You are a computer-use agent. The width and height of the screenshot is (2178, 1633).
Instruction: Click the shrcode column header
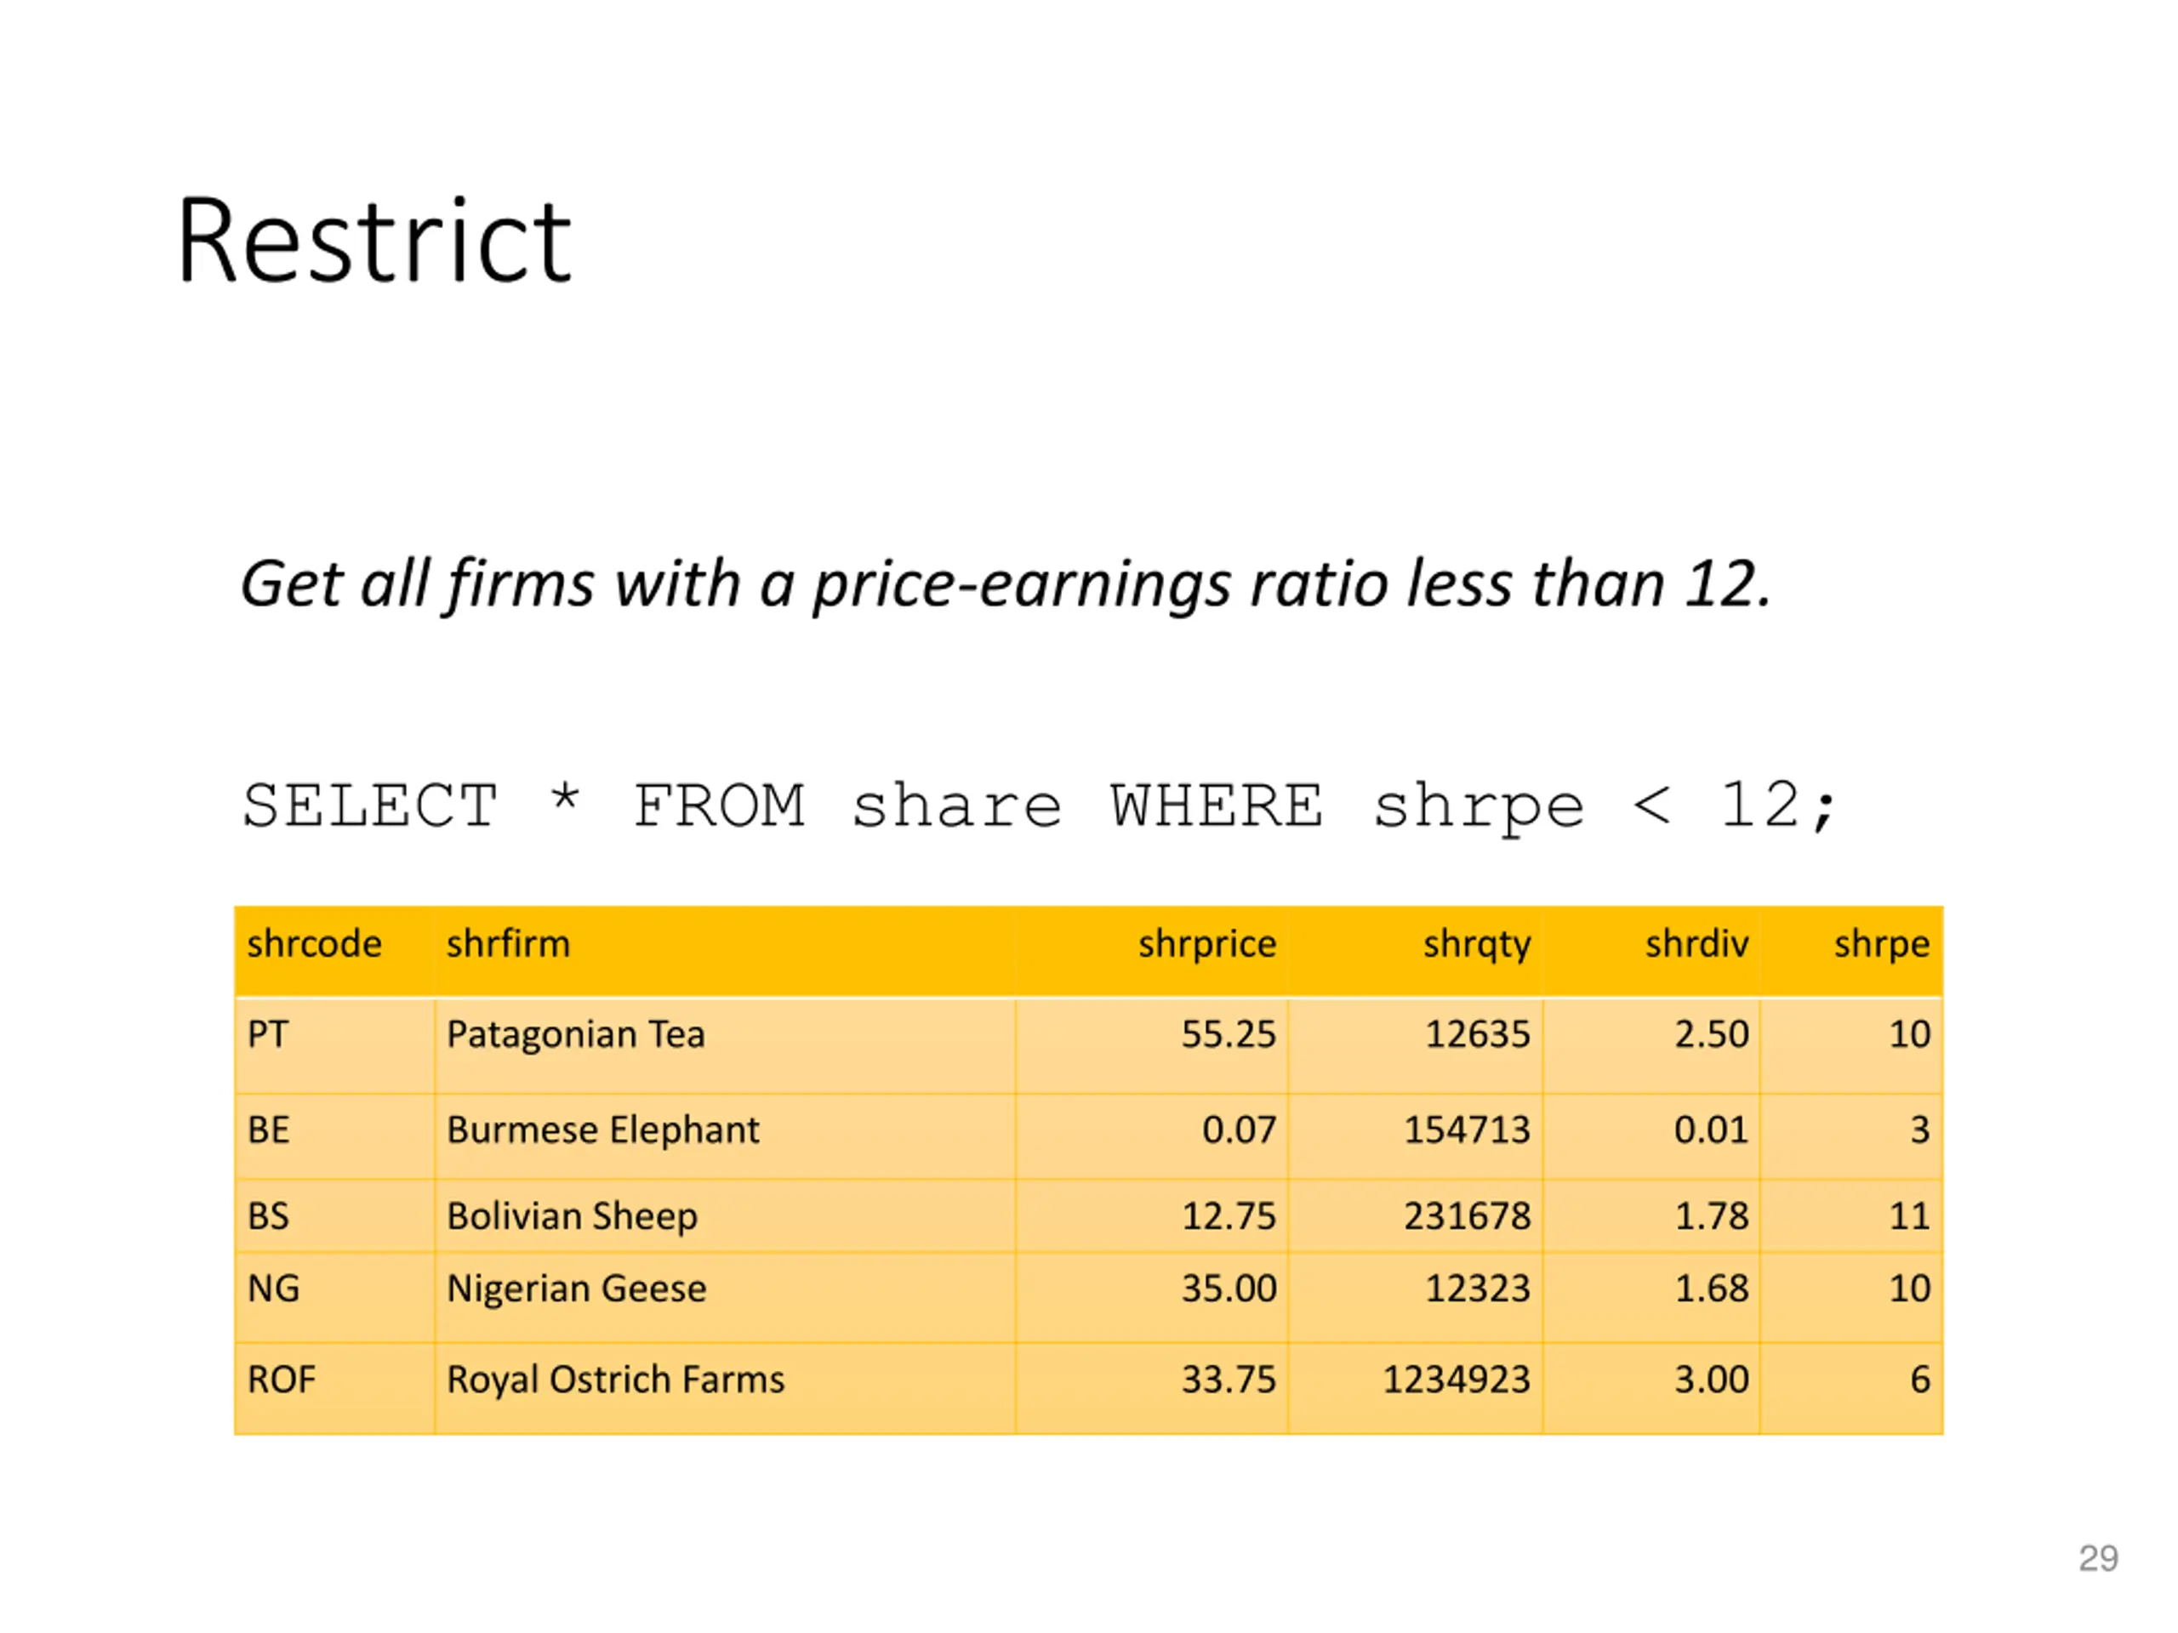314,944
